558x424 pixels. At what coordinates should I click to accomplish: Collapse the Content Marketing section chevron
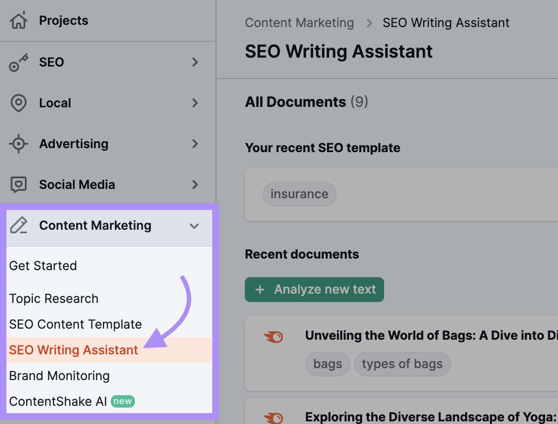point(194,226)
